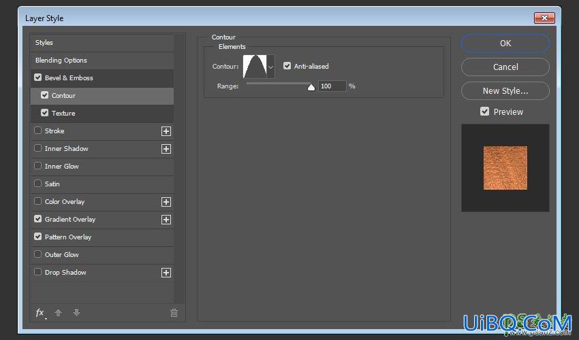The width and height of the screenshot is (579, 340).
Task: Enable the Color Overlay checkbox
Action: [37, 201]
